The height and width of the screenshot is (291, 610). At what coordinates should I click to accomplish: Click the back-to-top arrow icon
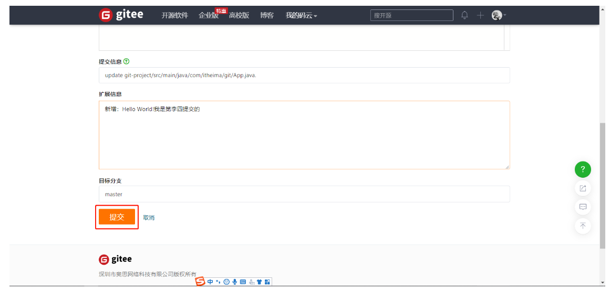pyautogui.click(x=583, y=225)
